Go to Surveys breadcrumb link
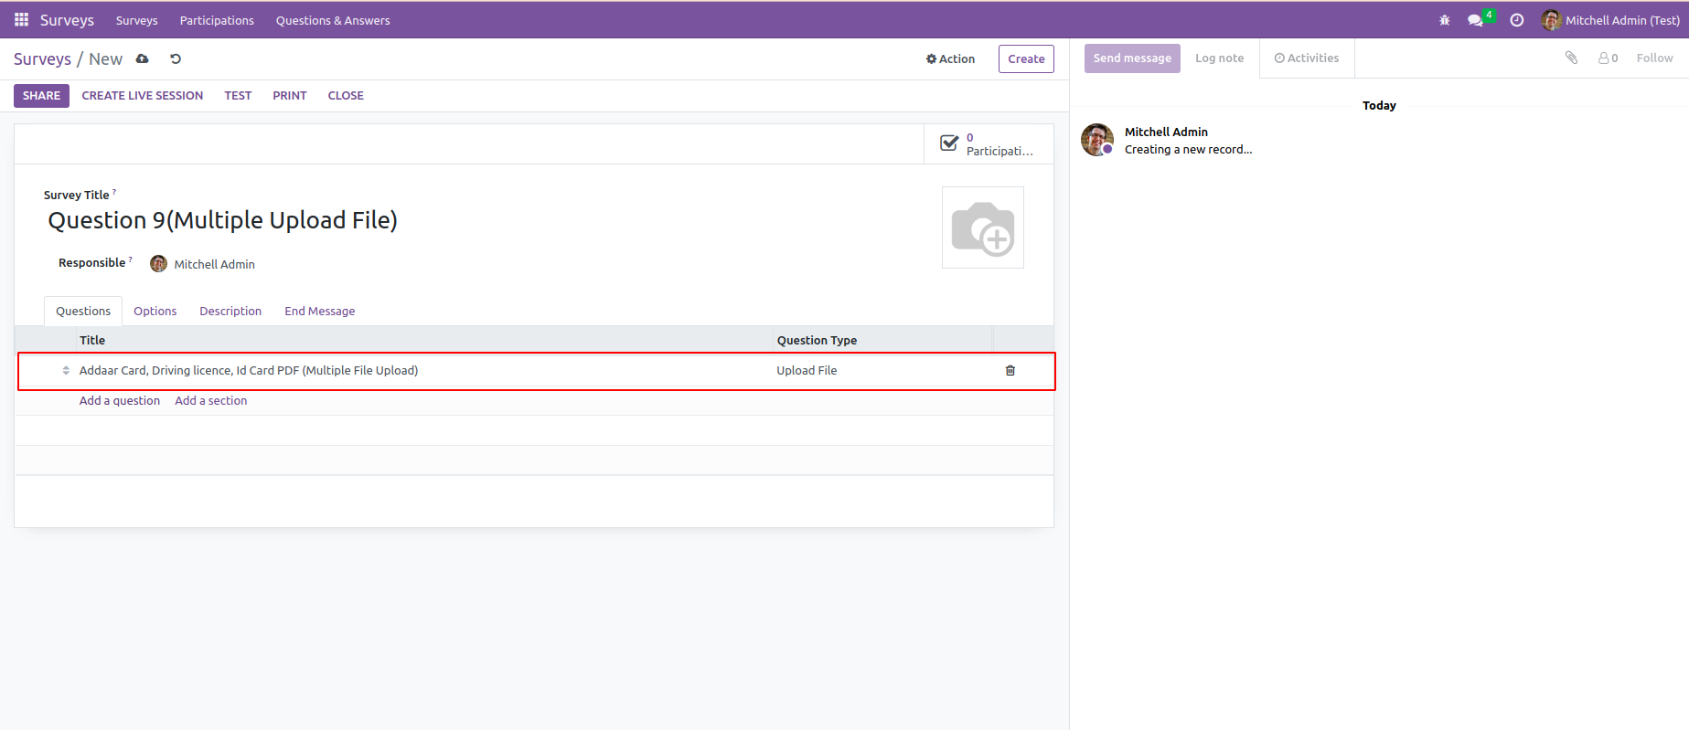Viewport: 1689px width, 730px height. (42, 58)
